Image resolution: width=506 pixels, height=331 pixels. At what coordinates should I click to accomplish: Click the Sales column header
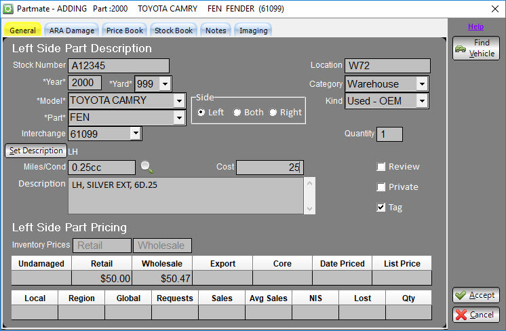222,298
